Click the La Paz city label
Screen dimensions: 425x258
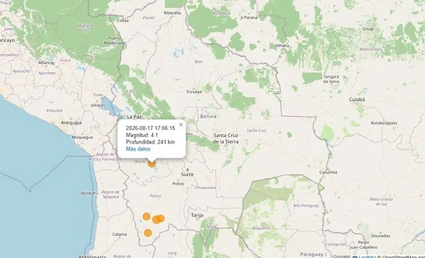(x=134, y=117)
